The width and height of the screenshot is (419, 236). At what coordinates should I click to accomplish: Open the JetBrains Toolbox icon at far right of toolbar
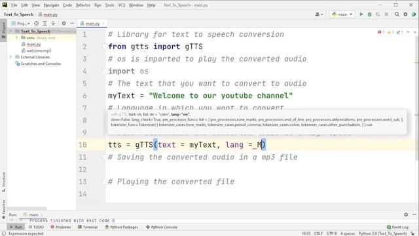414,14
